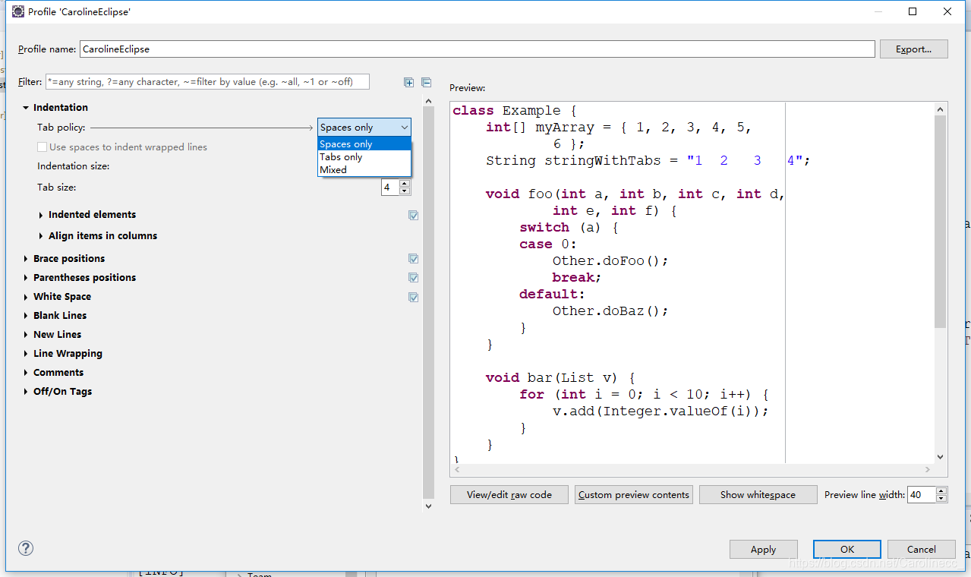Expand Align items in columns
Screen dimensions: 971x577
41,236
